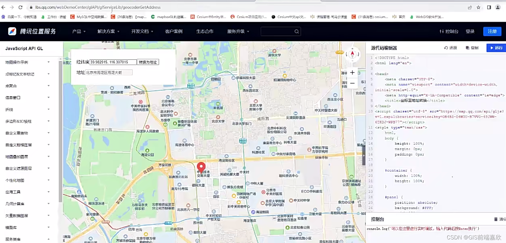Open the MySQL bookmark in the bookmarks bar
The image size is (506, 243).
click(88, 17)
